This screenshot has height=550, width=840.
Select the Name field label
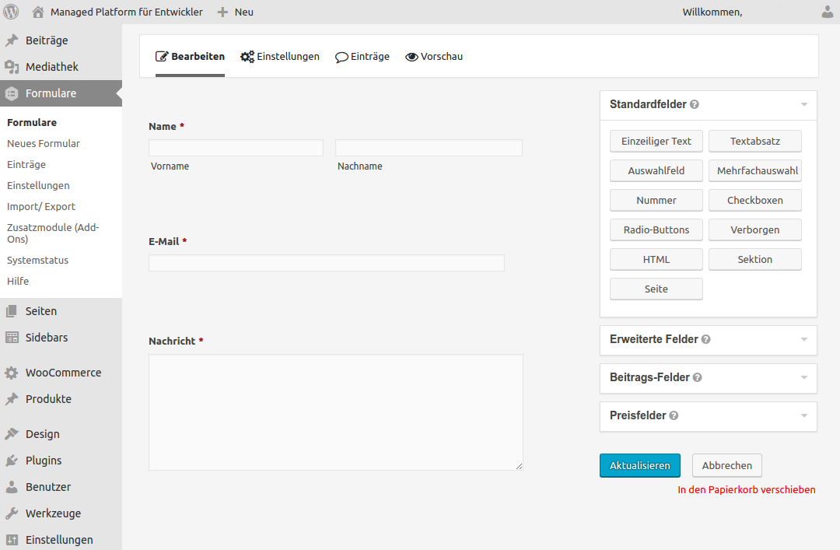tap(163, 127)
